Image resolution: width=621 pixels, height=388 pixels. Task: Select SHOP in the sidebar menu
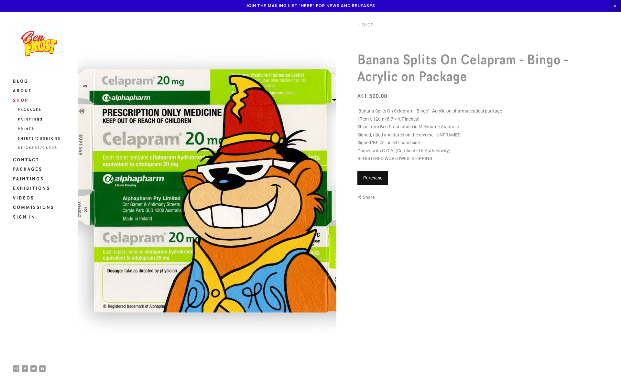click(21, 100)
